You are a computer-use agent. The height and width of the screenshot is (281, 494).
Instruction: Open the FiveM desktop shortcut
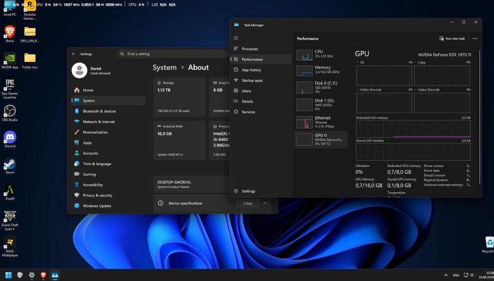tap(10, 192)
